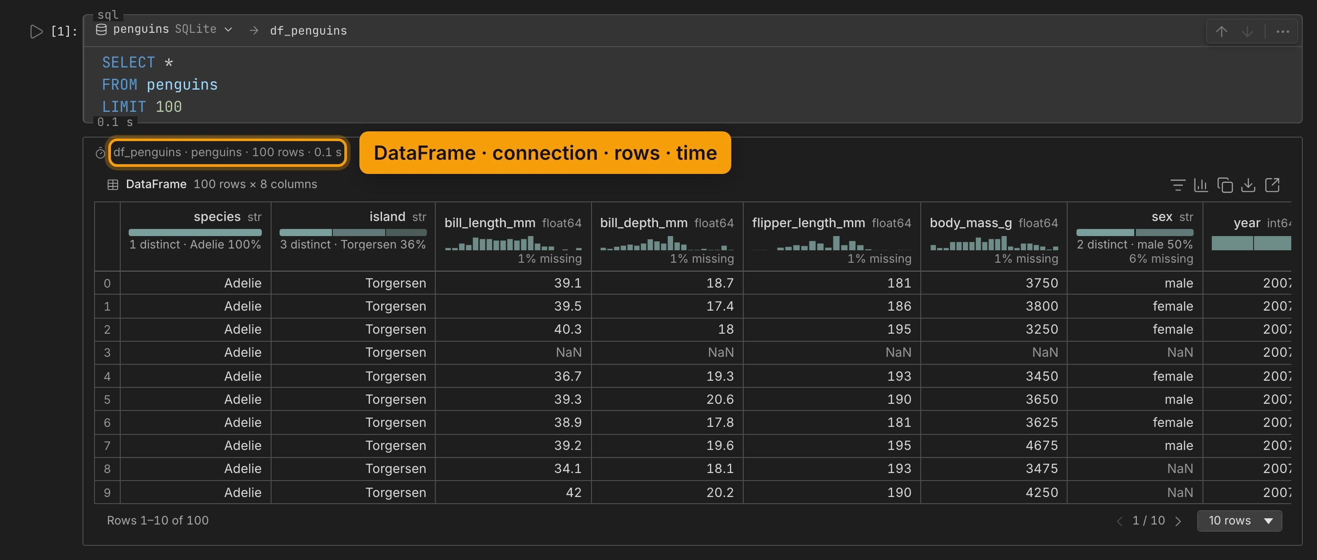Edit the df_penguins output variable name
Image resolution: width=1317 pixels, height=560 pixels.
(x=308, y=31)
